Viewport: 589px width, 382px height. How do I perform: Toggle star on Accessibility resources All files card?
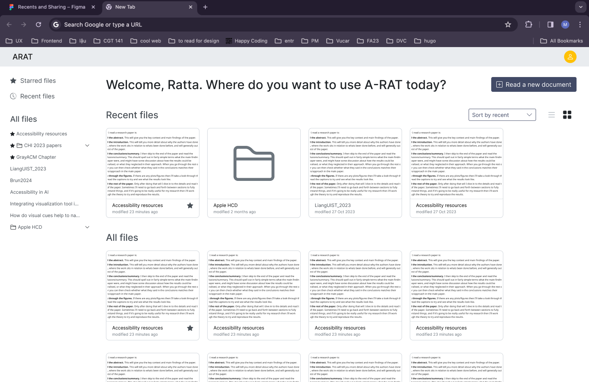(x=190, y=328)
